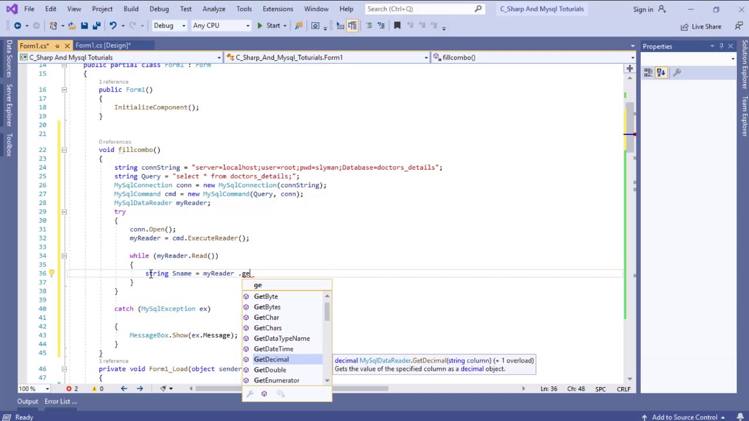
Task: Click the Live Share icon
Action: pos(685,26)
